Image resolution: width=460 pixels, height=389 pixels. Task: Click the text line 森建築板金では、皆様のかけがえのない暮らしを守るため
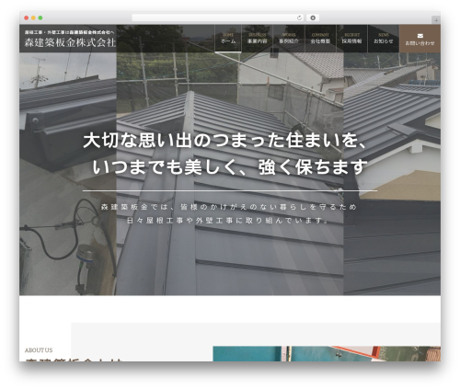229,207
